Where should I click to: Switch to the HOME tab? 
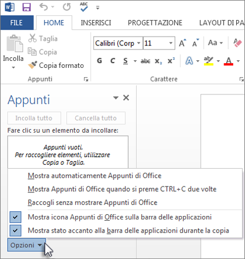(54, 23)
